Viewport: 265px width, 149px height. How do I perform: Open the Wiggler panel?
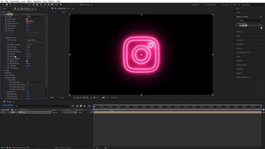click(239, 73)
